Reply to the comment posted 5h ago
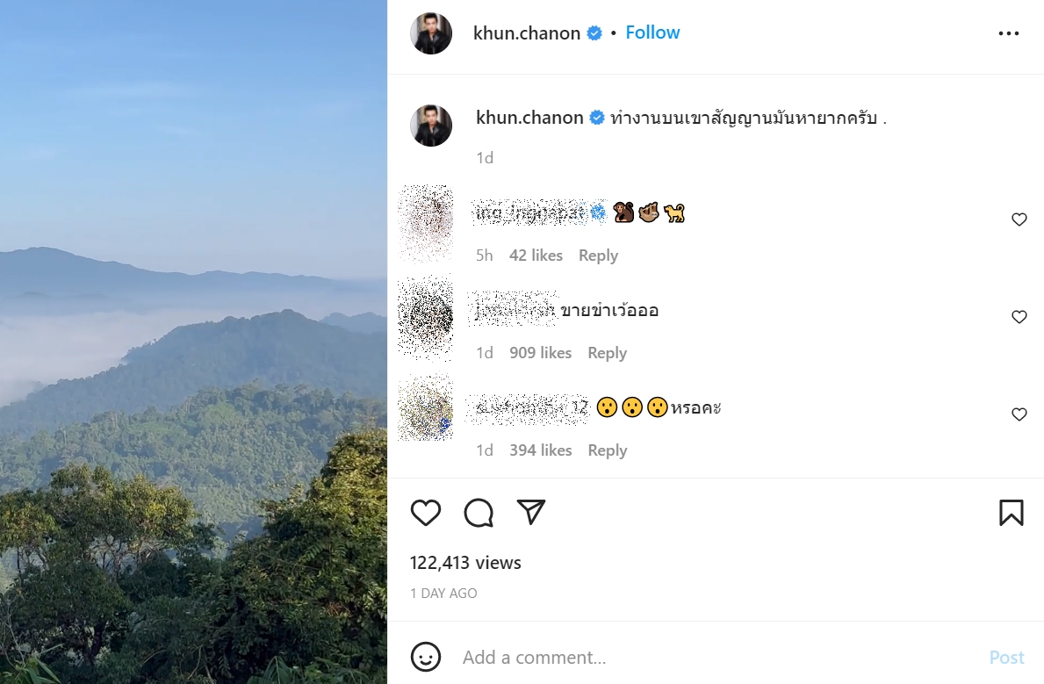The height and width of the screenshot is (684, 1044). coord(598,256)
